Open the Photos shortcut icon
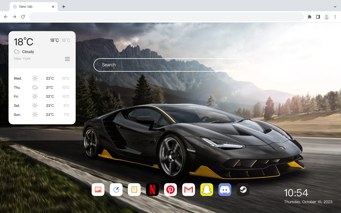This screenshot has height=213, width=341. tap(98, 190)
